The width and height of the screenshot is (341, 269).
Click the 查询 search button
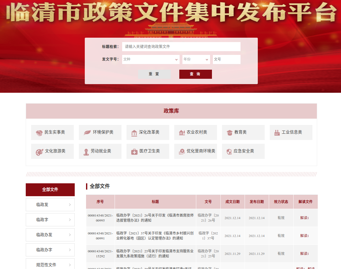pos(196,74)
